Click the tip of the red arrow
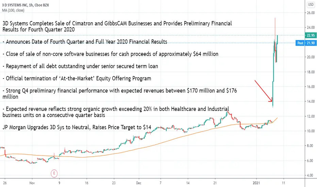The height and width of the screenshot is (187, 317). click(x=272, y=101)
